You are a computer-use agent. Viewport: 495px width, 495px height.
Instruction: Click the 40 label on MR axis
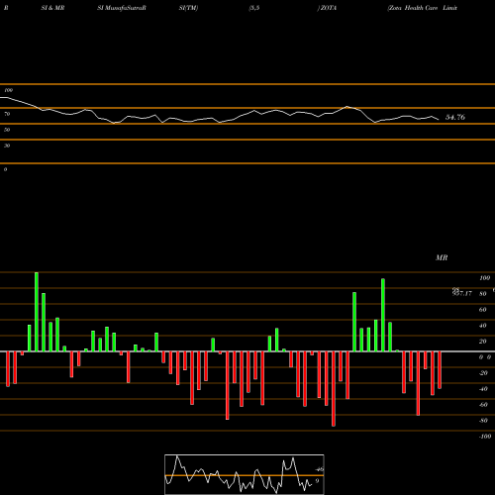click(483, 326)
